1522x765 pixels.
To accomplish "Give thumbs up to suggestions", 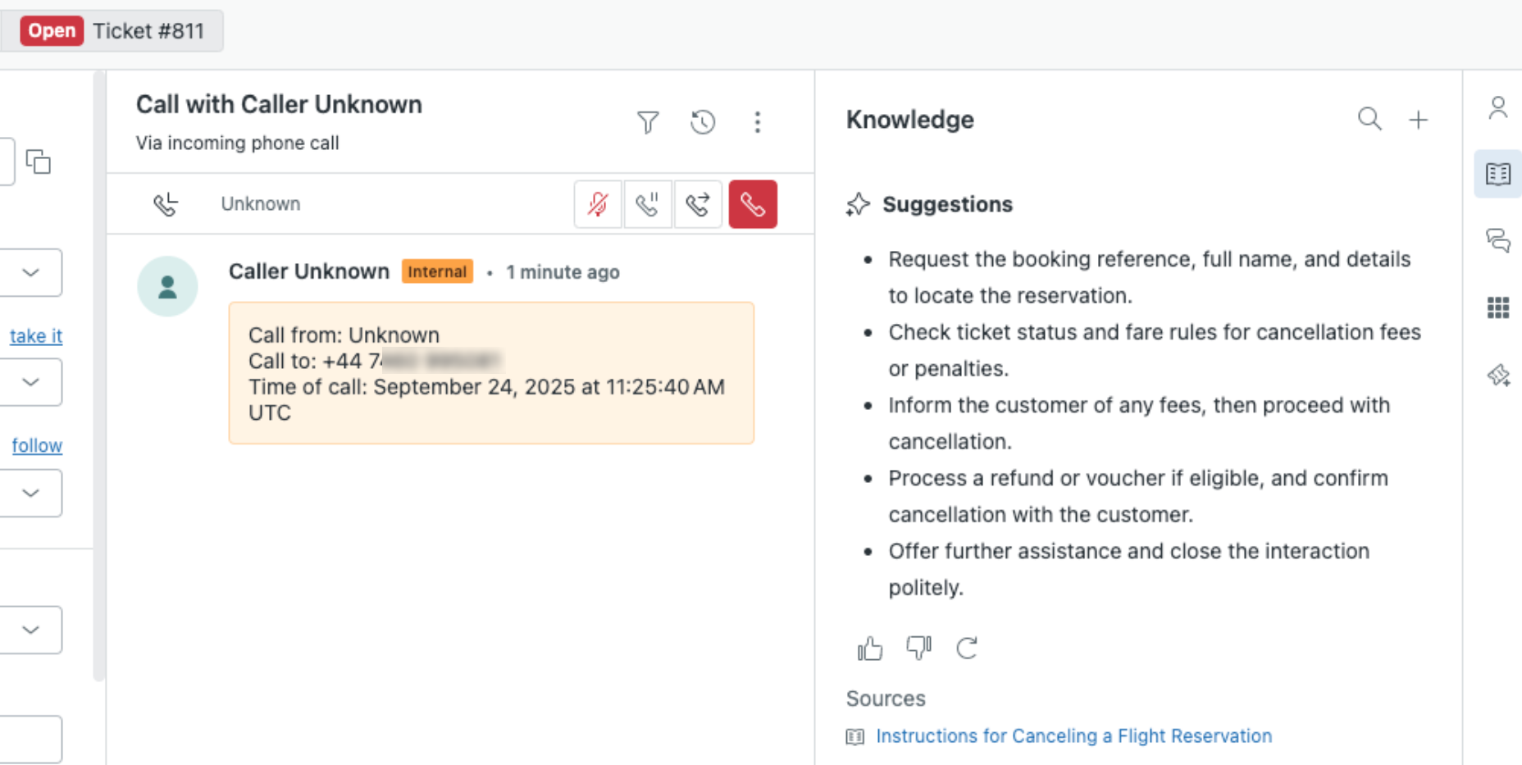I will point(869,649).
